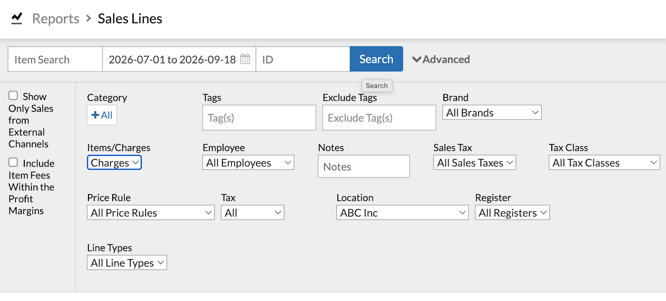Click the Price Rule label
The image size is (666, 301).
click(x=109, y=198)
